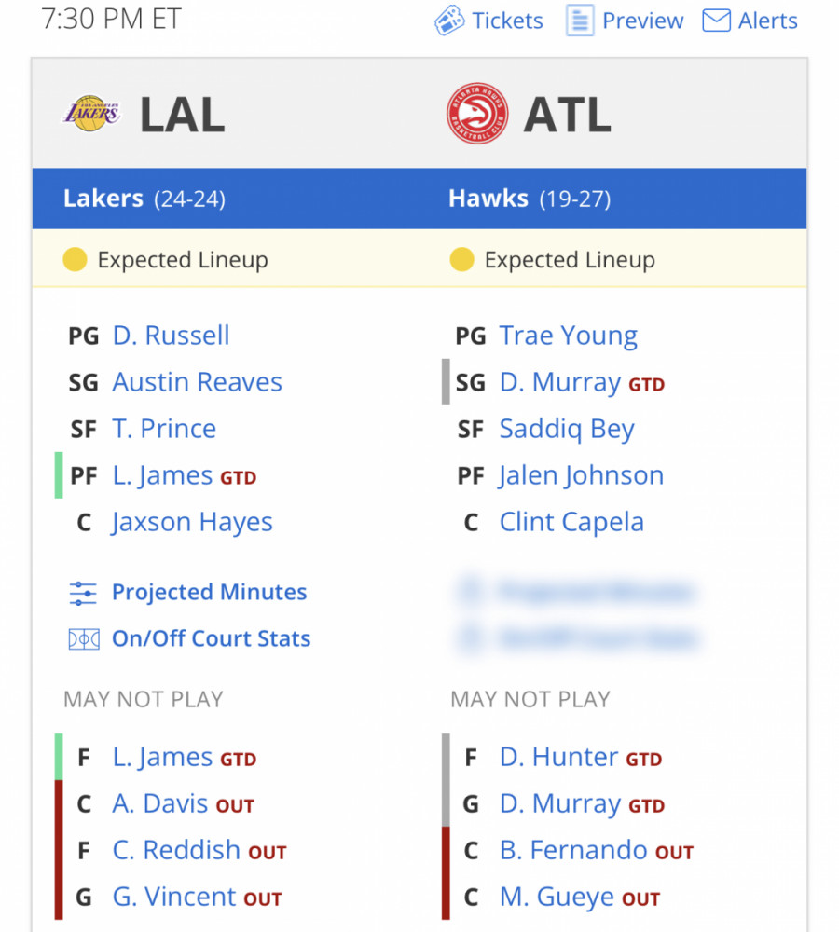Click the Projected Minutes sliders icon
The width and height of the screenshot is (839, 932).
[83, 593]
